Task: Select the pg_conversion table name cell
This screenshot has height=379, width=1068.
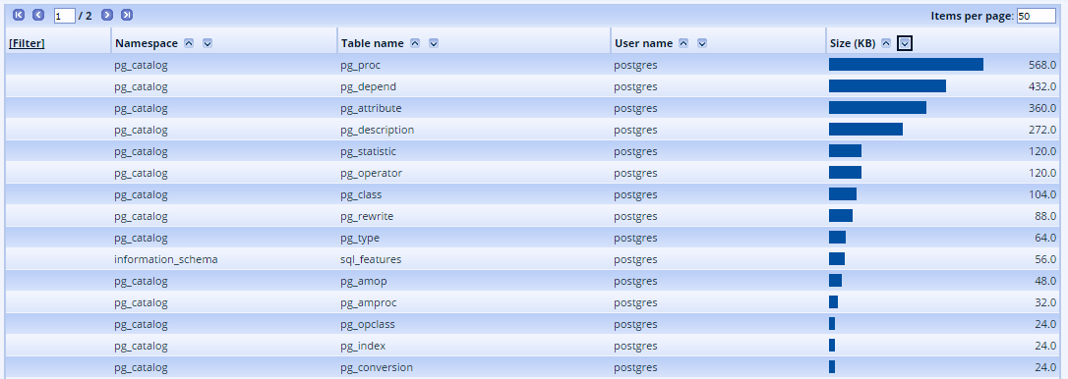Action: coord(377,367)
